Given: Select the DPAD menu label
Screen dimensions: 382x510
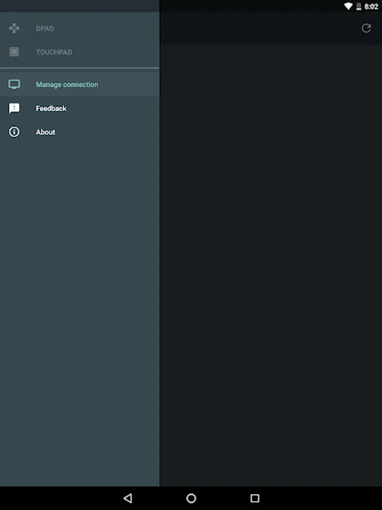Looking at the screenshot, I should [x=45, y=29].
